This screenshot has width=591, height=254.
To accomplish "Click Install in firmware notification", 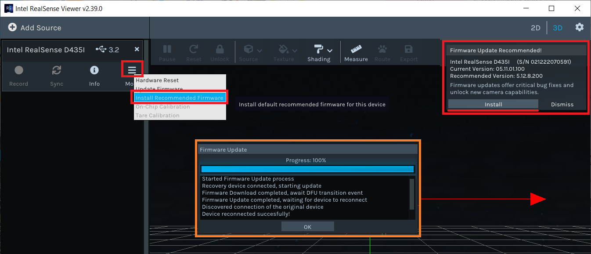I will pos(493,104).
